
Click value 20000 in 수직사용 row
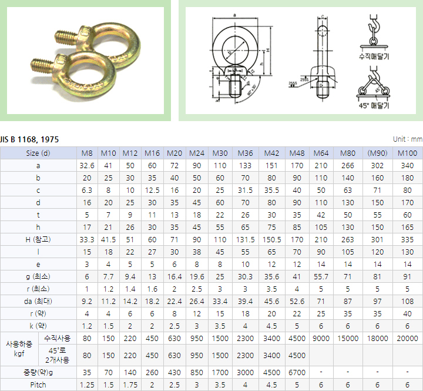[407, 338]
